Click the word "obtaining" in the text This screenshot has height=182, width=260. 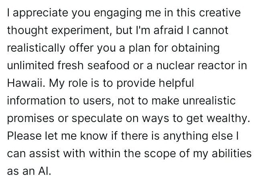click(195, 48)
